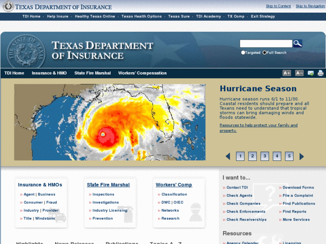Open Help Insure in top bar
This screenshot has height=244, width=326.
tap(57, 17)
